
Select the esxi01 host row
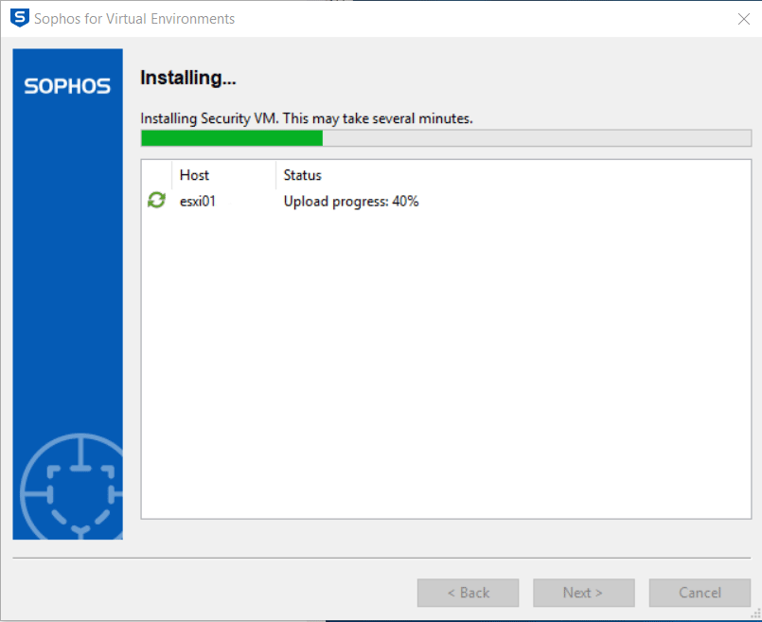446,201
